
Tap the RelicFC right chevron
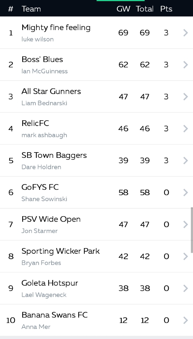coord(185,129)
